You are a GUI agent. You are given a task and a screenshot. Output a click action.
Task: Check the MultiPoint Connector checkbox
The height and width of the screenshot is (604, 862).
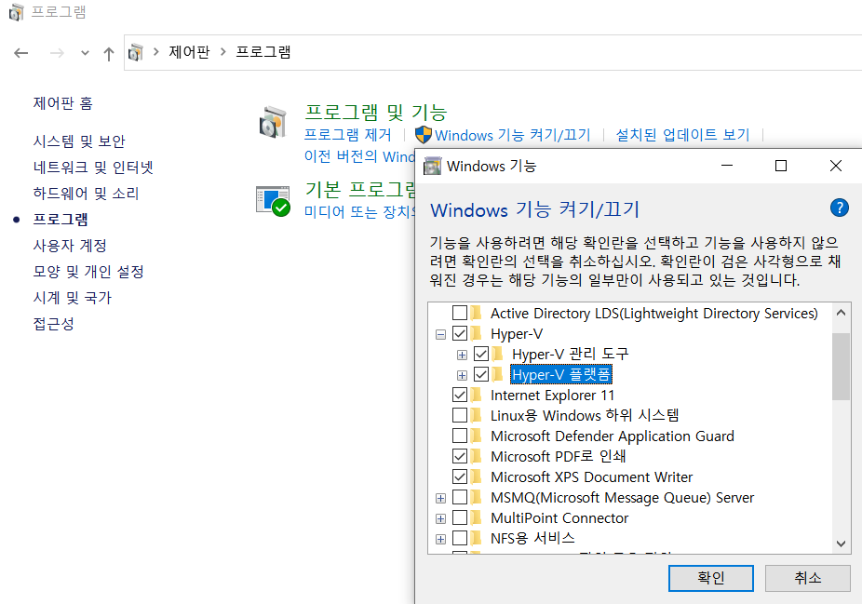460,517
